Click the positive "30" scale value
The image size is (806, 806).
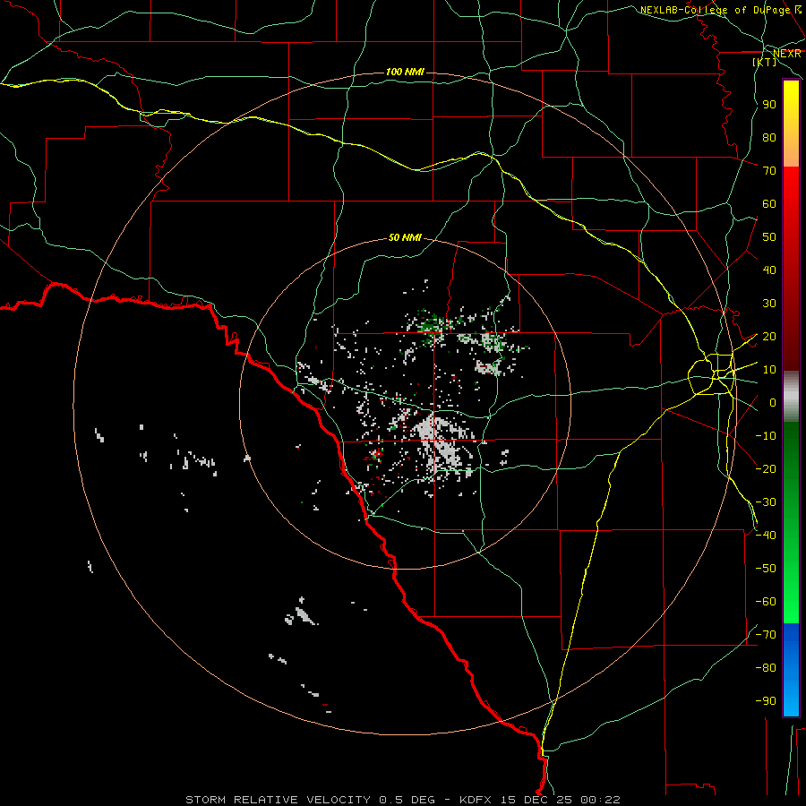(769, 304)
